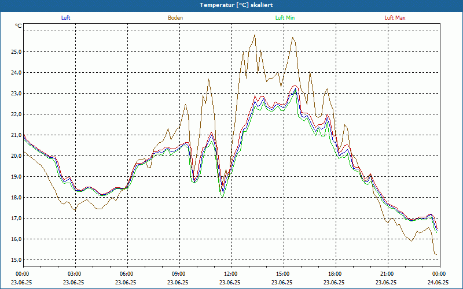This screenshot has height=289, width=463.
Task: Click the 15,0 y-axis value
Action: click(x=17, y=260)
